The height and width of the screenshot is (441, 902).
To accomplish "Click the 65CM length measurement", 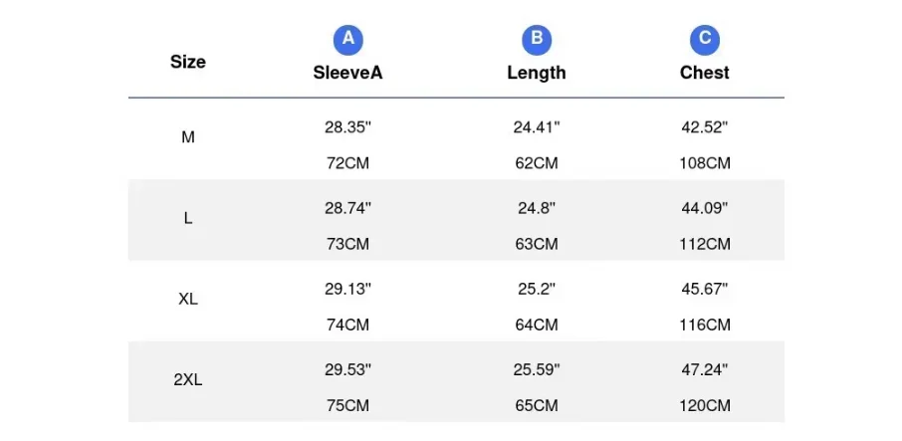I will (537, 405).
